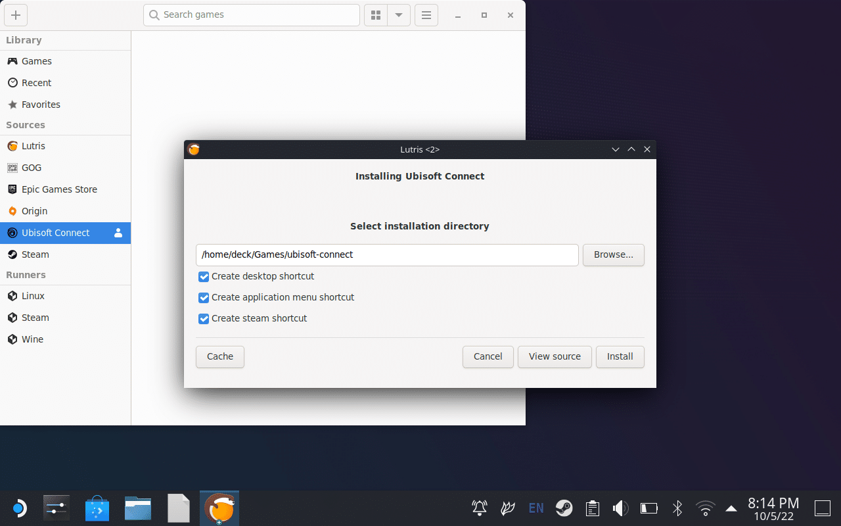Expand hidden system tray icons arrow
Screen dimensions: 841x526
731,508
